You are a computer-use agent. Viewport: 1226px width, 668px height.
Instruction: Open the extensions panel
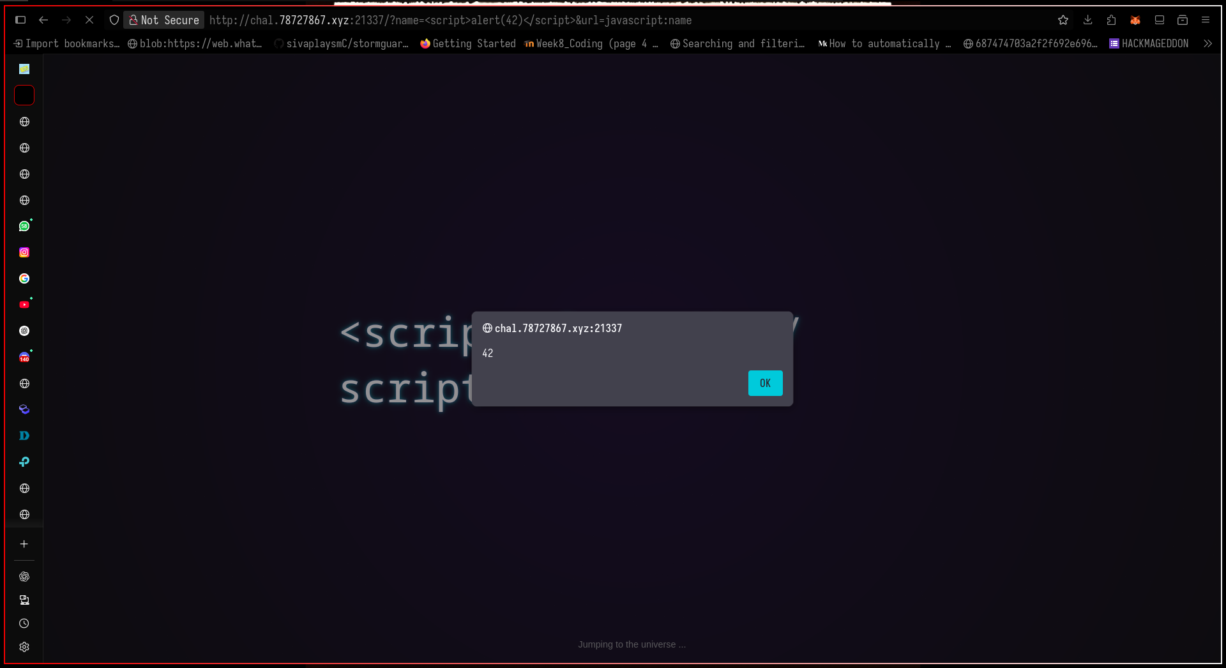tap(1111, 20)
